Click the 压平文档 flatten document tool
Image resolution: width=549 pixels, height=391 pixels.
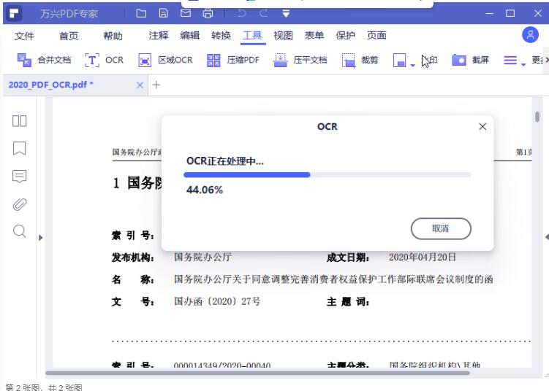(x=300, y=60)
